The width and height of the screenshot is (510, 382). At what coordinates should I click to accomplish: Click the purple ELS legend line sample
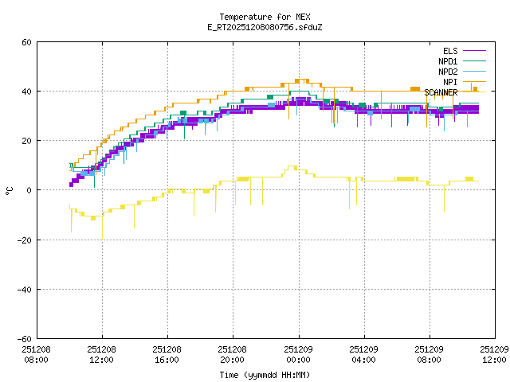473,51
